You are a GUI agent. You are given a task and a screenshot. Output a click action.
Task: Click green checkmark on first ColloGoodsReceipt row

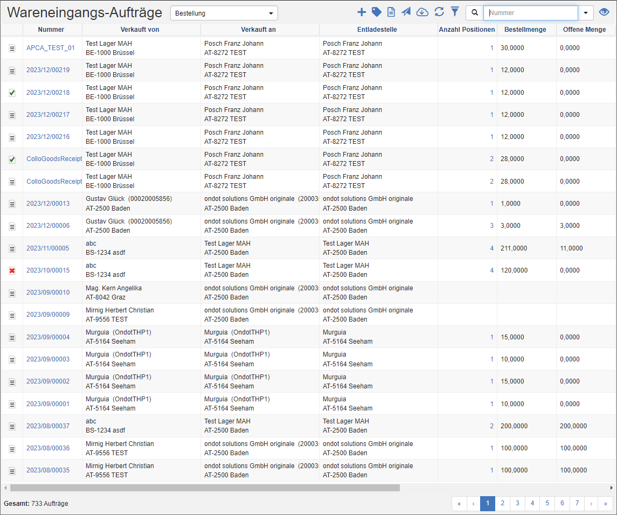12,159
